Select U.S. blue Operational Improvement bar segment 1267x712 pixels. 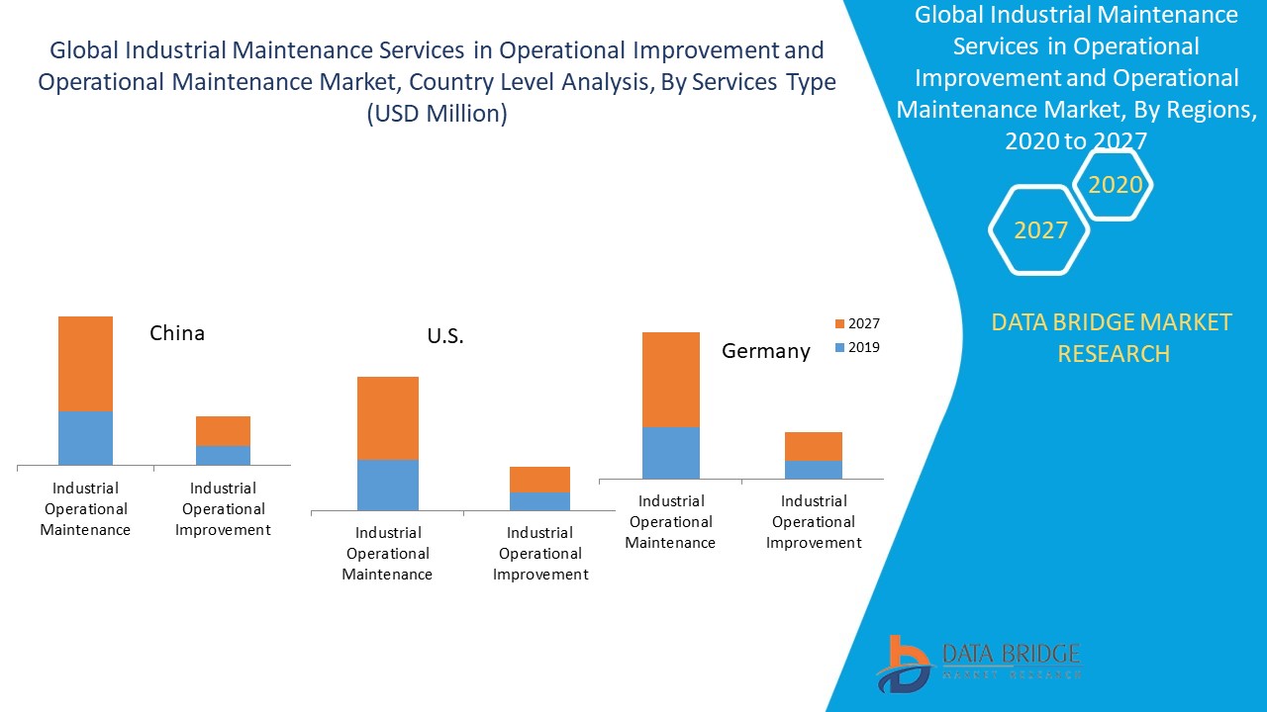point(539,500)
